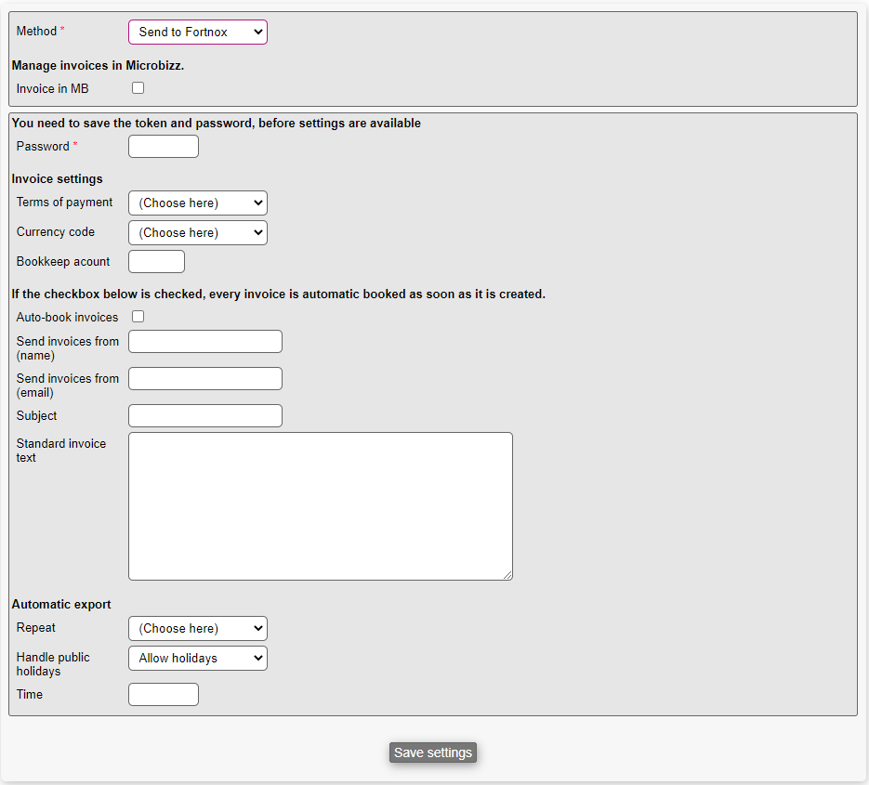Screen dimensions: 869x785
Task: Click the 'Standard invoice text' label
Action: [x=61, y=451]
